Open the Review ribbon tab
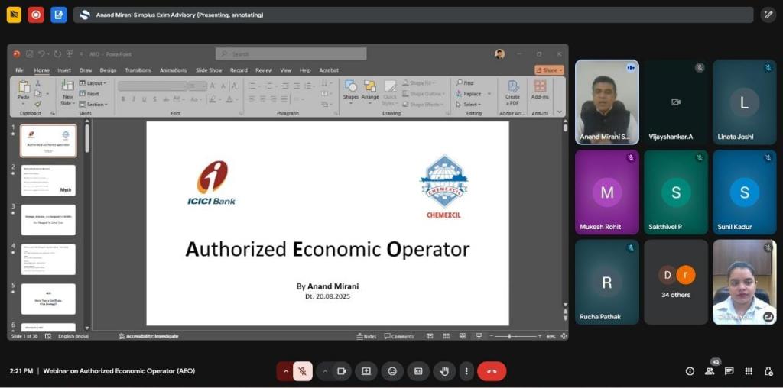Screen dimensions: 783x388 click(264, 70)
